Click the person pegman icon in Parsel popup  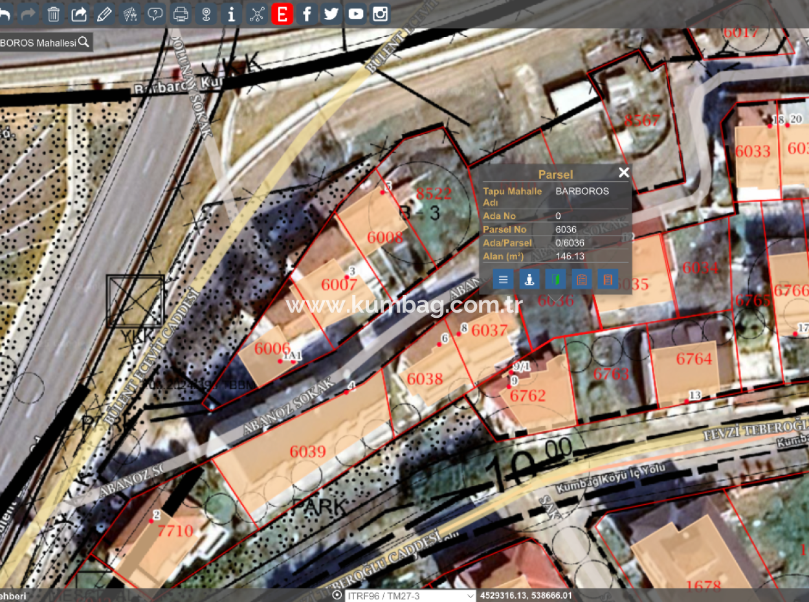[x=529, y=280]
